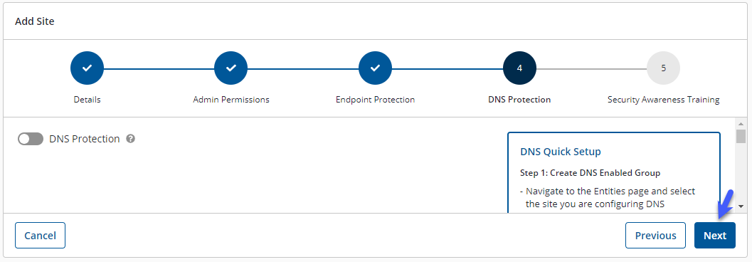This screenshot has height=262, width=752.
Task: Go to Security Awareness Training step label
Action: [x=663, y=100]
